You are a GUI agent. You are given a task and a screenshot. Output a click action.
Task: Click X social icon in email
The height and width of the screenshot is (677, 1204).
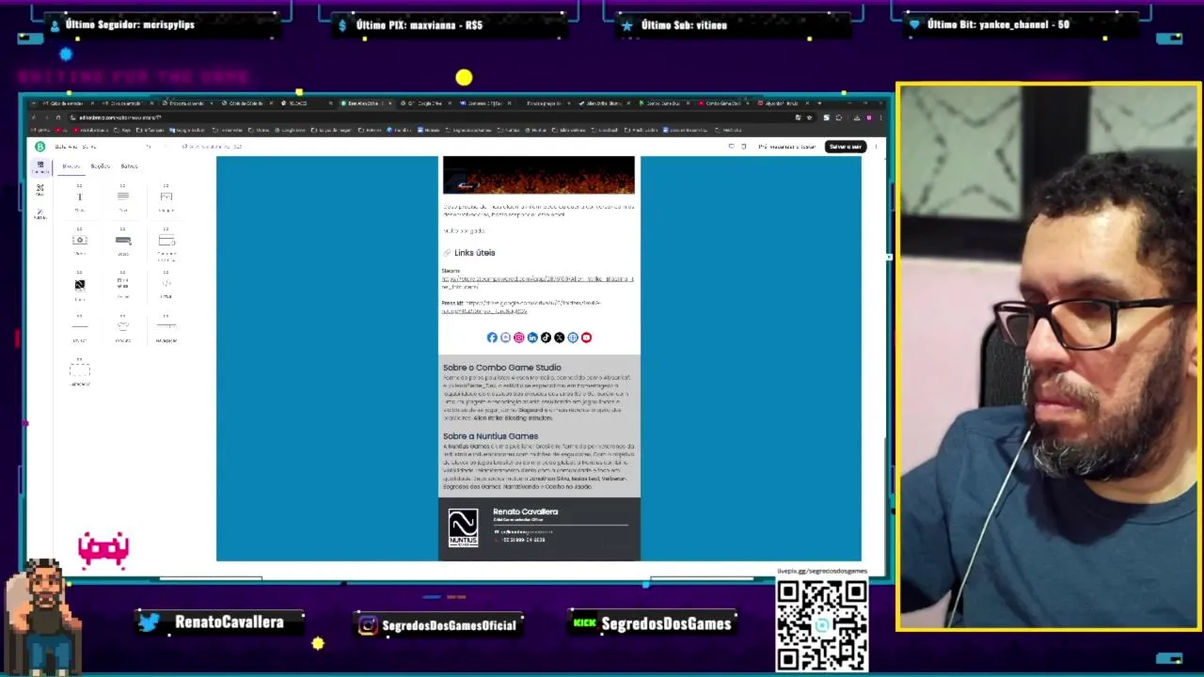(x=559, y=338)
